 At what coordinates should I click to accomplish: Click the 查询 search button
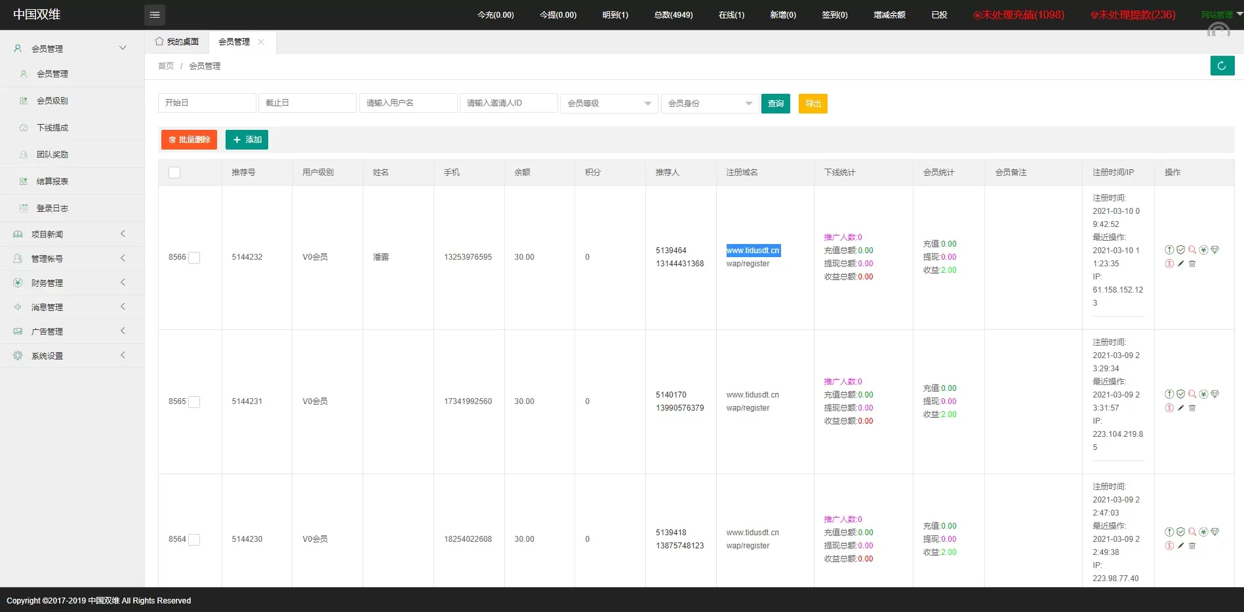pos(775,104)
